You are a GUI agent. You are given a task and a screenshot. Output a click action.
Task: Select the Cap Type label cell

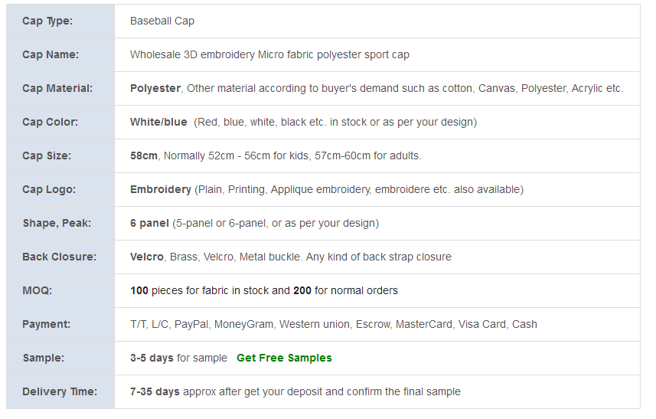(x=60, y=21)
